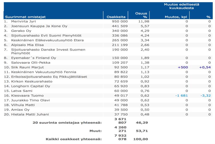Click shareholder 'Latva Sami'
The image size is (215, 144).
tap(22, 91)
